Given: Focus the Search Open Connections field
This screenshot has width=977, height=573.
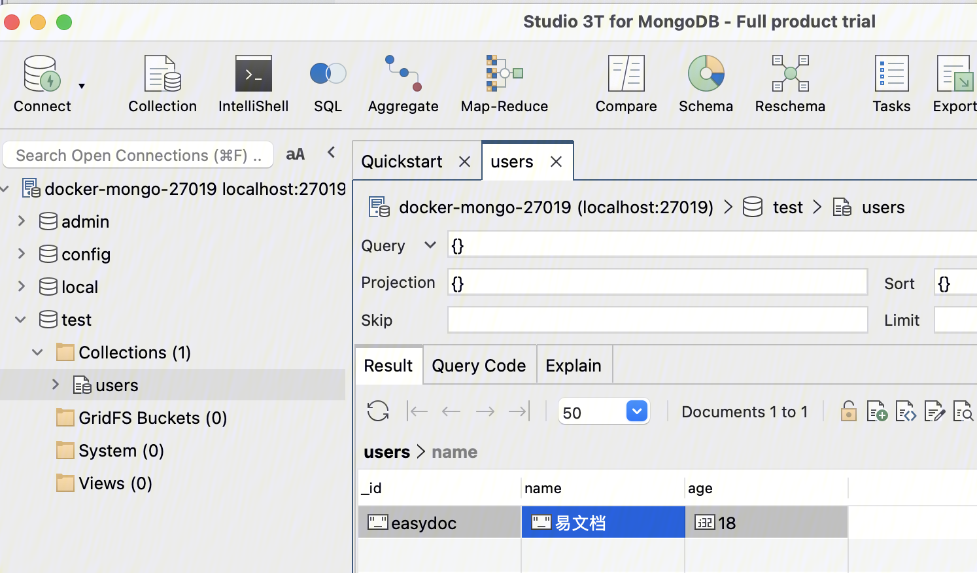Looking at the screenshot, I should click(x=138, y=155).
